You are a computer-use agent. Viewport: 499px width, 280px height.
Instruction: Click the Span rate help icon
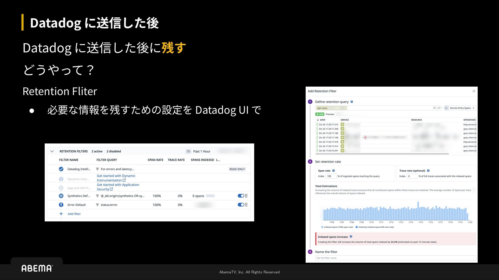pyautogui.click(x=333, y=171)
